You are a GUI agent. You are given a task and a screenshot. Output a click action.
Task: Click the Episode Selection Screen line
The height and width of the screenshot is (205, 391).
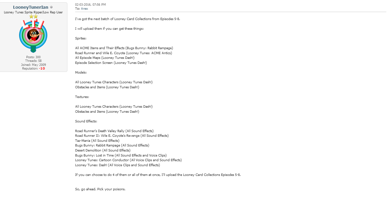point(111,63)
